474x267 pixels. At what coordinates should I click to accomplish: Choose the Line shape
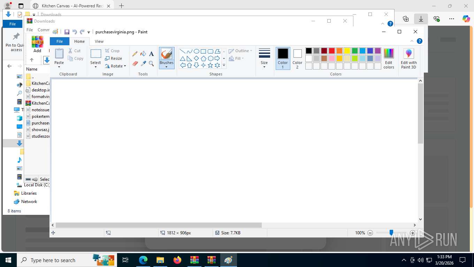point(183,51)
